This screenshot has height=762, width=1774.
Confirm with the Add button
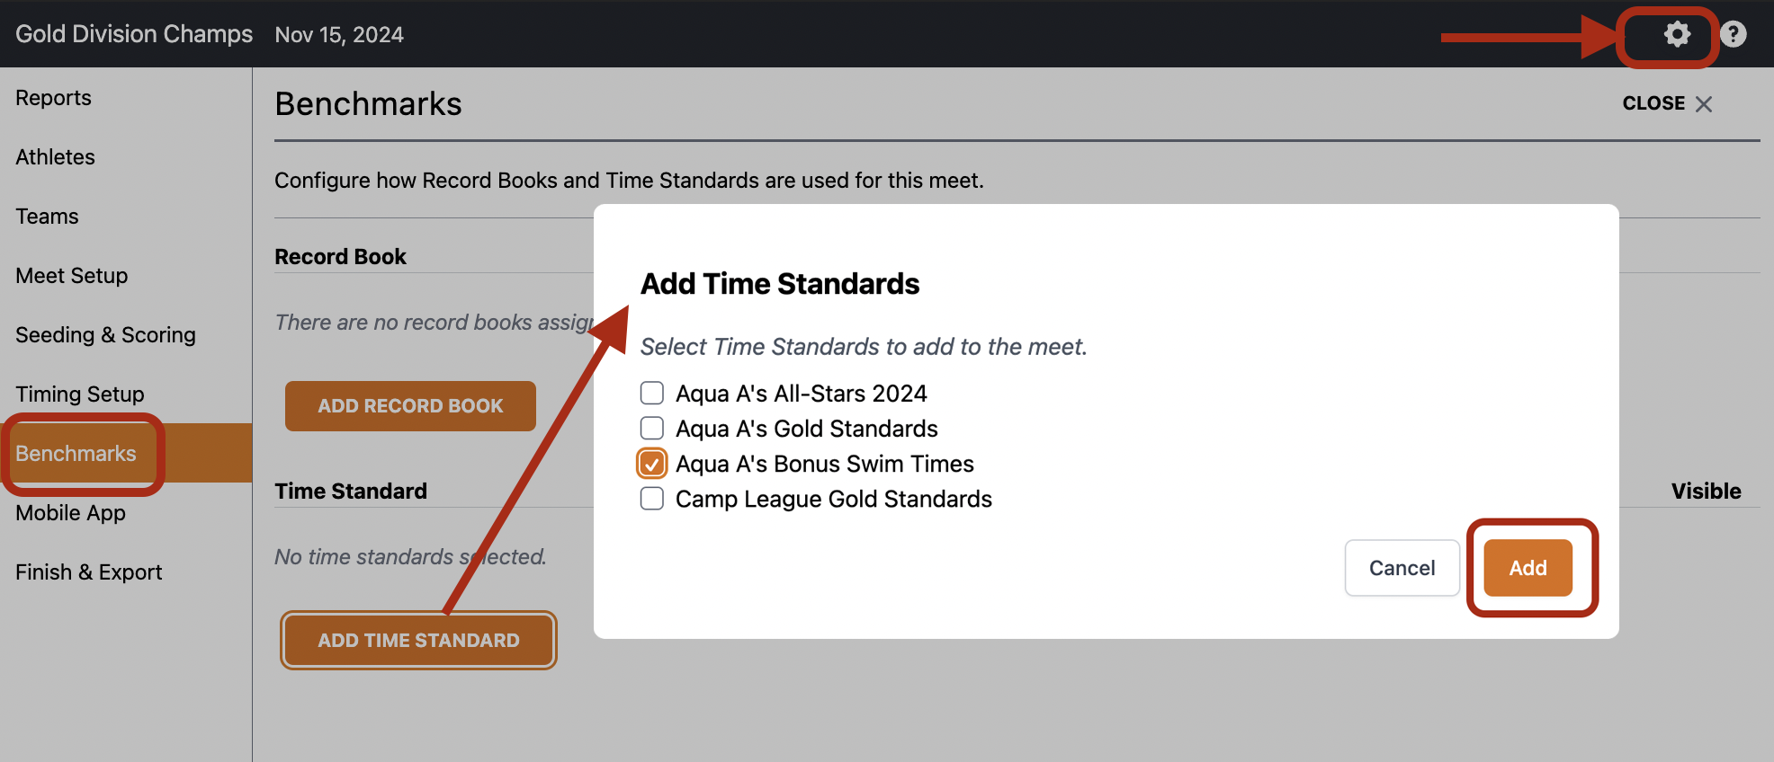(x=1528, y=568)
